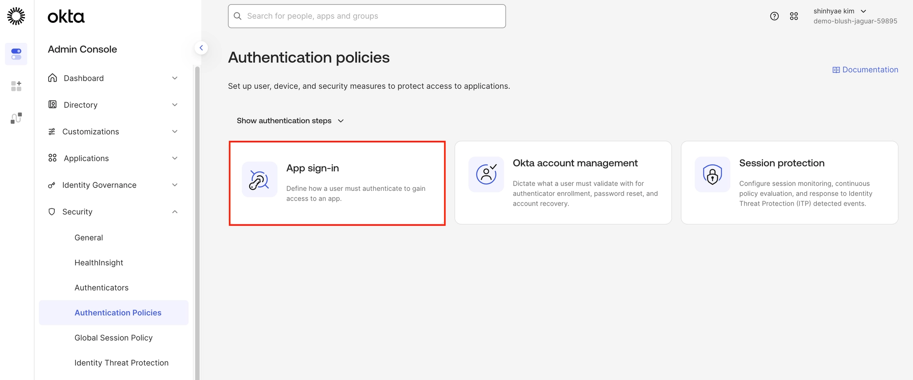Screen dimensions: 913x380
Task: Open the Session protection card title
Action: click(781, 163)
